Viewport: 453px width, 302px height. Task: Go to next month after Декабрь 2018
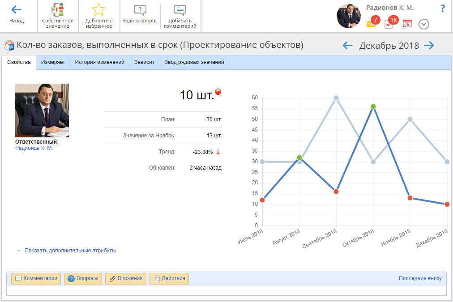click(x=429, y=45)
